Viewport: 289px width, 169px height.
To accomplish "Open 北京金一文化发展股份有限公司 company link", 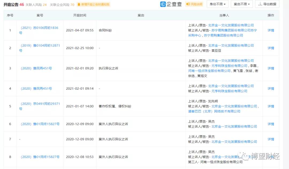I will click(x=231, y=25).
